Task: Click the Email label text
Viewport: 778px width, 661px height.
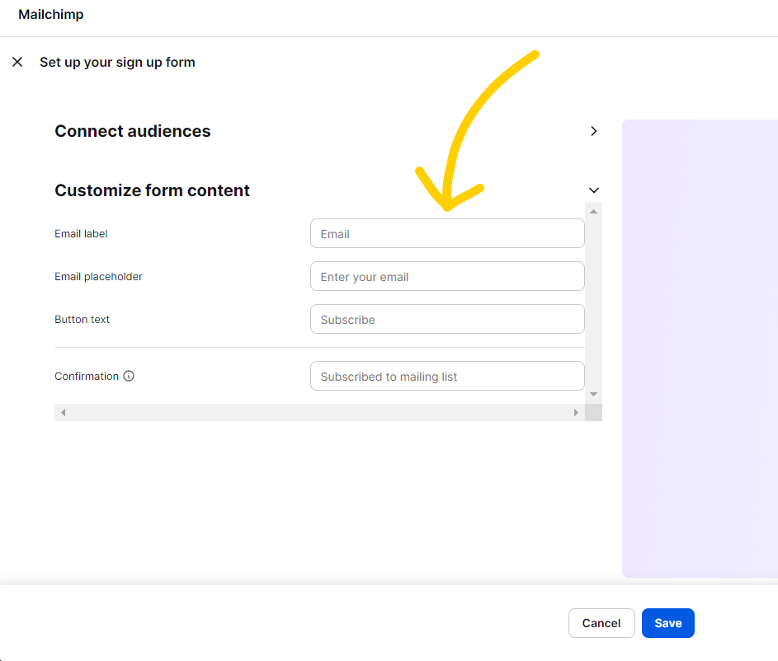Action: tap(81, 233)
